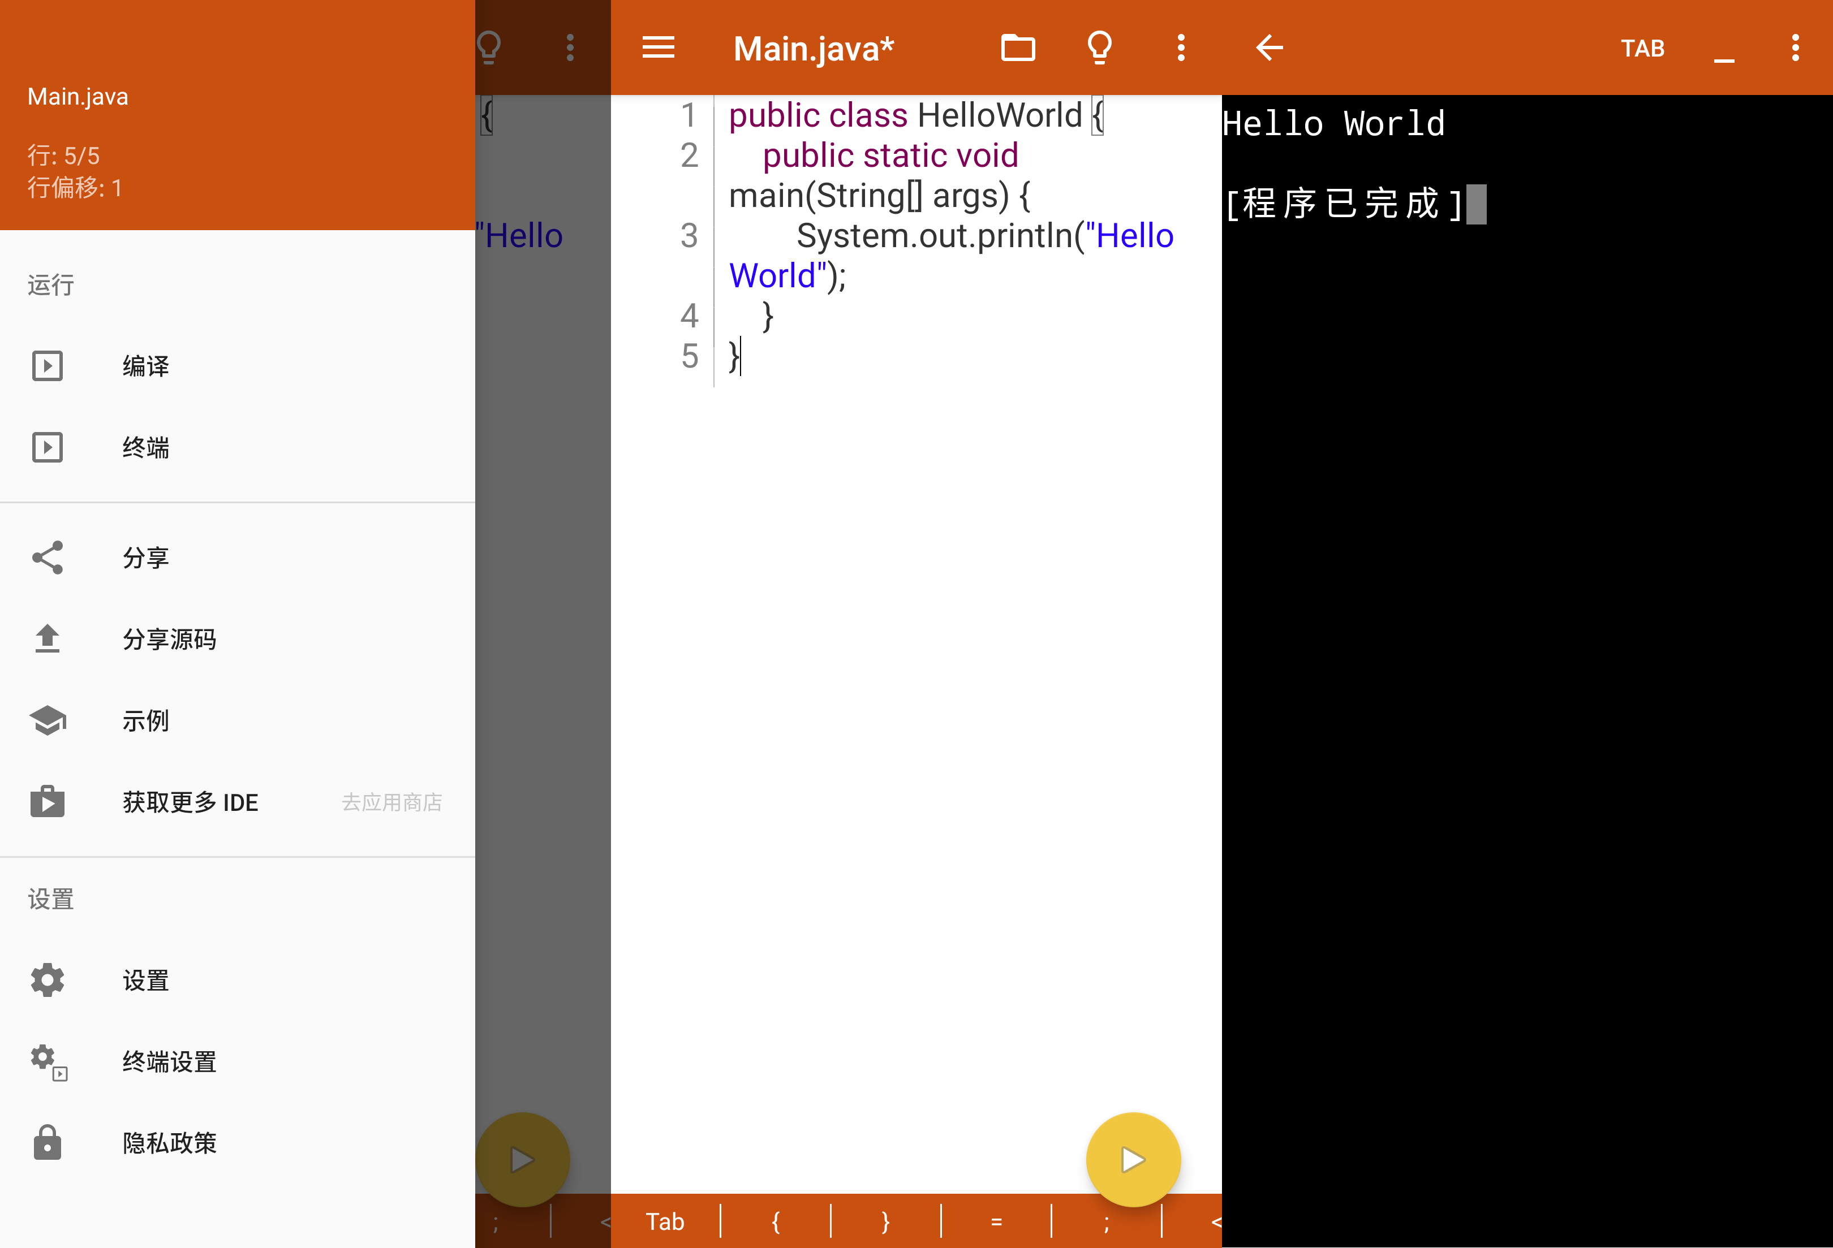Open the hamburger menu in the editor

tap(658, 48)
